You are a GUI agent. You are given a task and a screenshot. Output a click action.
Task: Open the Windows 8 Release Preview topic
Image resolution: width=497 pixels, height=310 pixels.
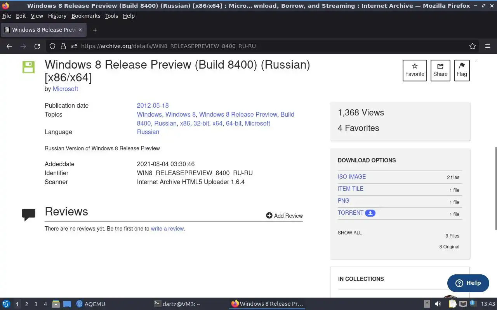coord(238,114)
